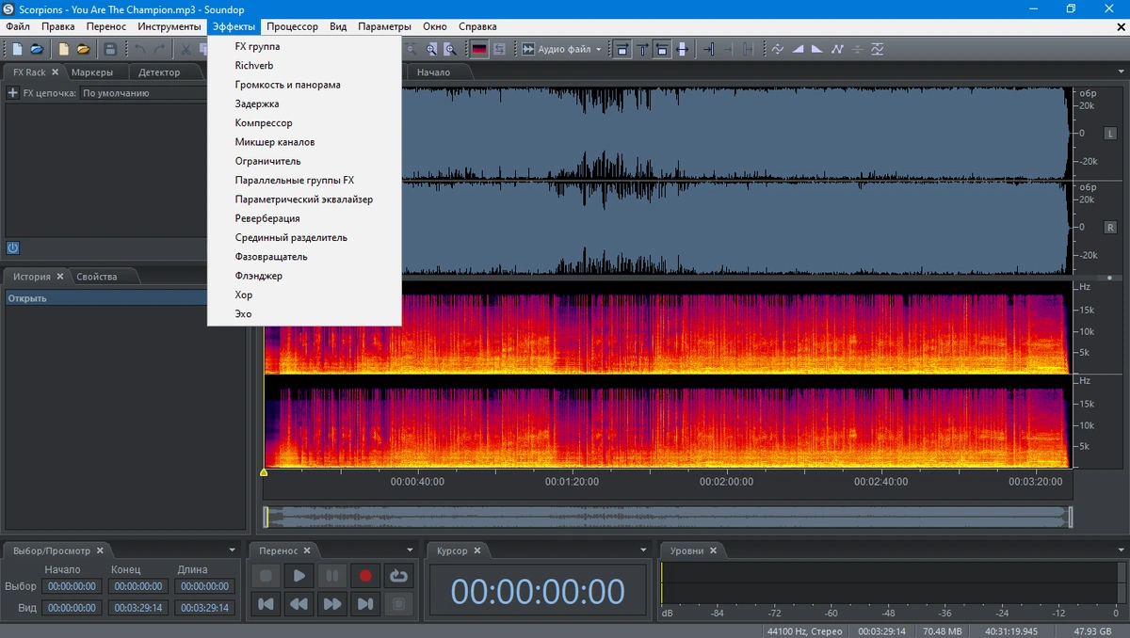
Task: Close the Уровни panel tab
Action: (x=713, y=550)
